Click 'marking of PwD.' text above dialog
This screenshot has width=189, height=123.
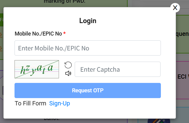coord(65,2)
